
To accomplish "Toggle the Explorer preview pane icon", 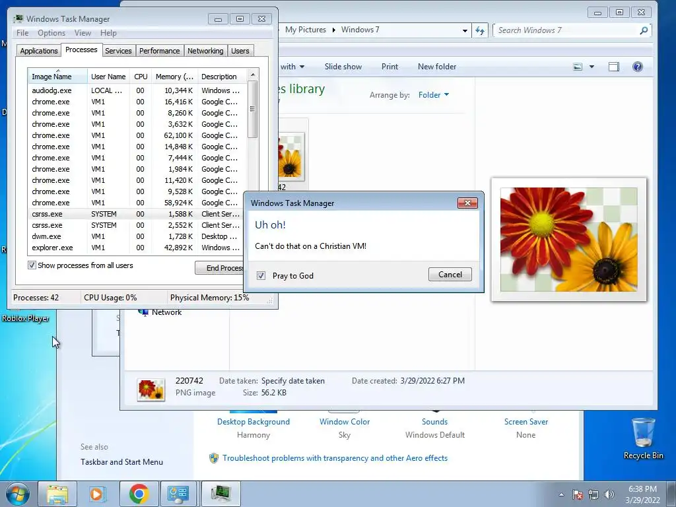I will coord(613,67).
